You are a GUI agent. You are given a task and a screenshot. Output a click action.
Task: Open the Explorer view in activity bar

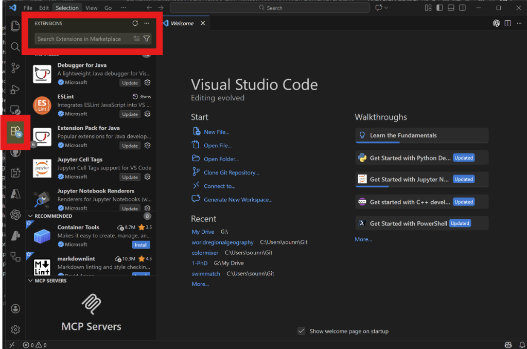point(15,26)
